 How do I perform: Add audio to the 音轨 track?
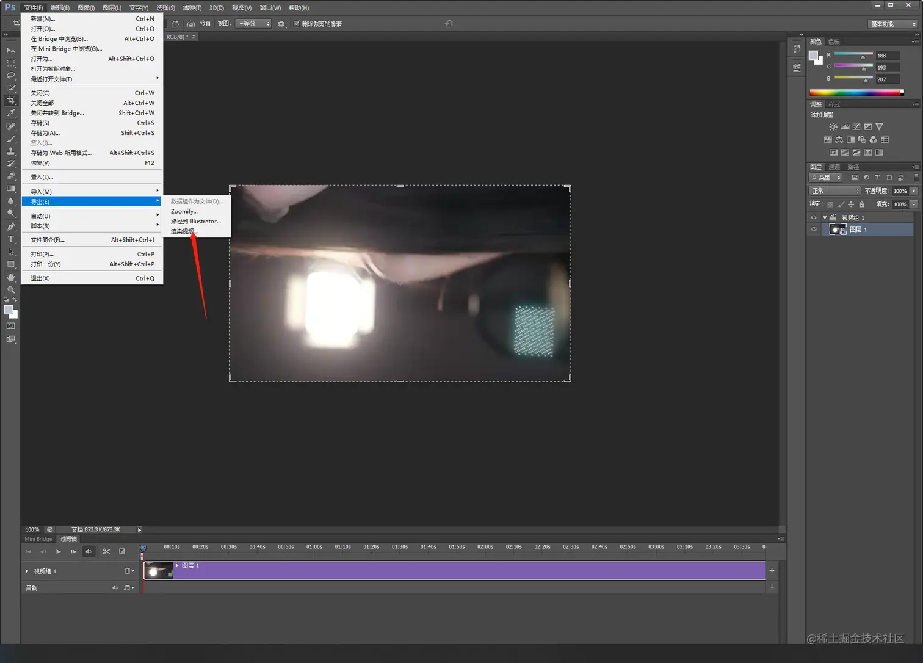[x=772, y=587]
